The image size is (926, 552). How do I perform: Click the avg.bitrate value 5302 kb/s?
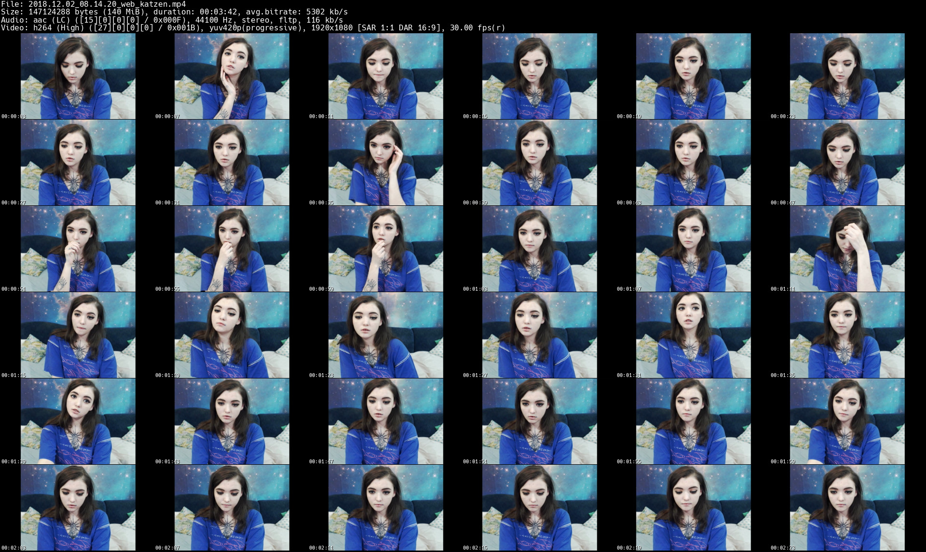pos(327,12)
